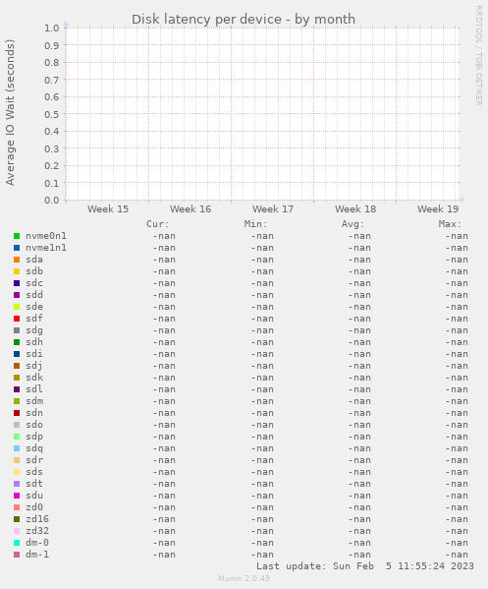The image size is (488, 589).
Task: Click the Min value for dm-0
Action: [262, 543]
